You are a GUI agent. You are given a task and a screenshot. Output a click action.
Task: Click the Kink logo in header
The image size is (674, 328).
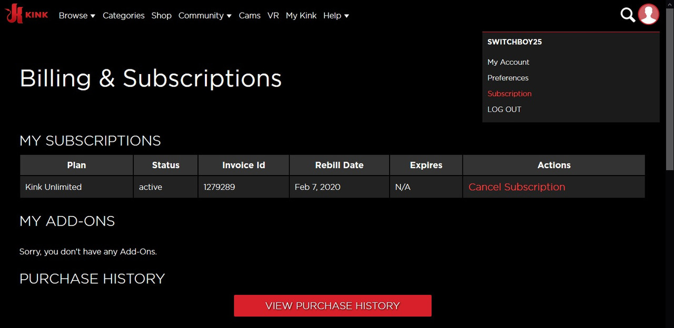pyautogui.click(x=26, y=15)
